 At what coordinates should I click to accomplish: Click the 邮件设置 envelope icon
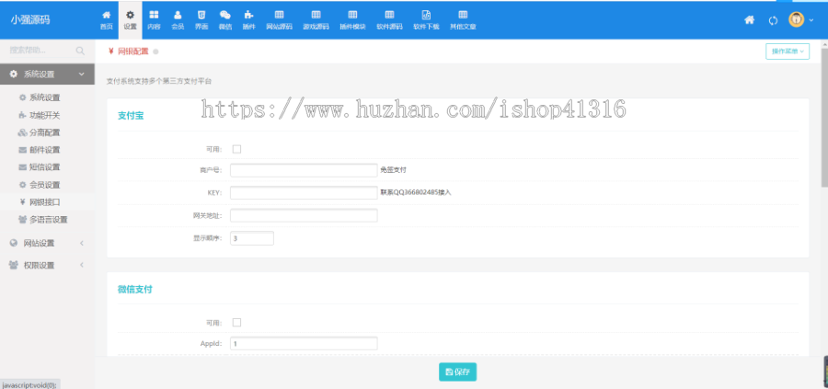point(23,150)
